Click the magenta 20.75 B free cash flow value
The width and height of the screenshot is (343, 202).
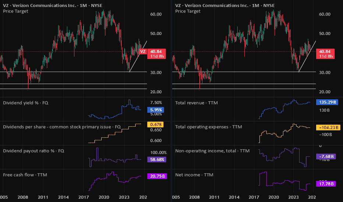157,176
